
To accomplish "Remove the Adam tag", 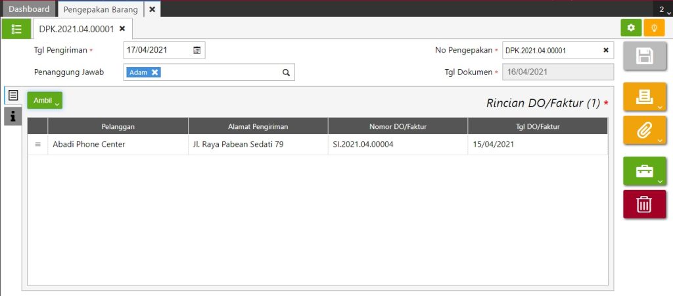I will [x=154, y=72].
